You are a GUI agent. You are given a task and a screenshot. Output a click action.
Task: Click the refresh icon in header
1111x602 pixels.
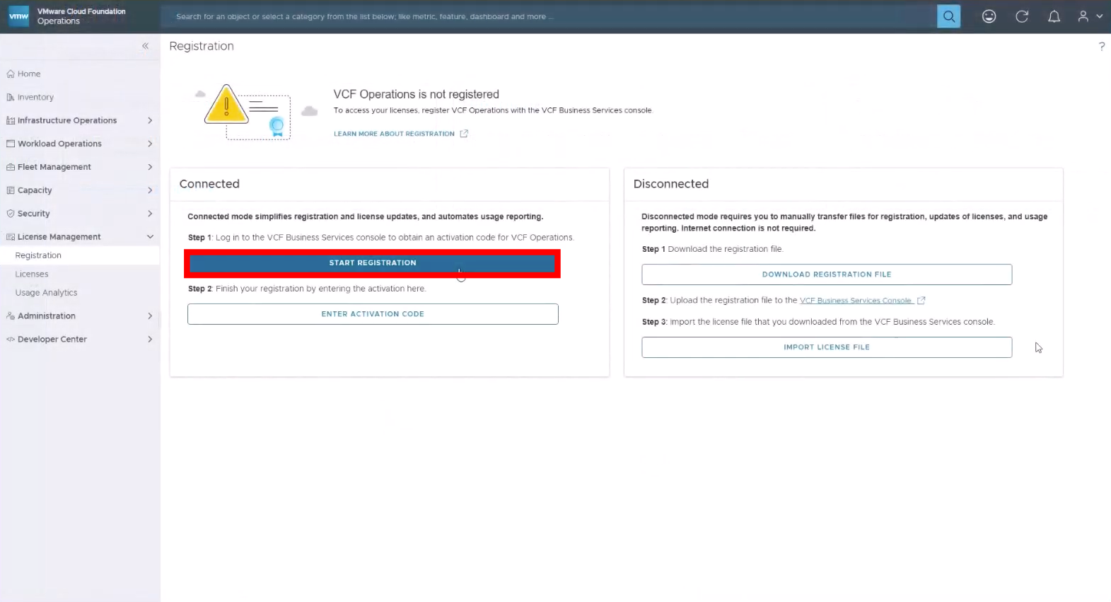tap(1021, 16)
